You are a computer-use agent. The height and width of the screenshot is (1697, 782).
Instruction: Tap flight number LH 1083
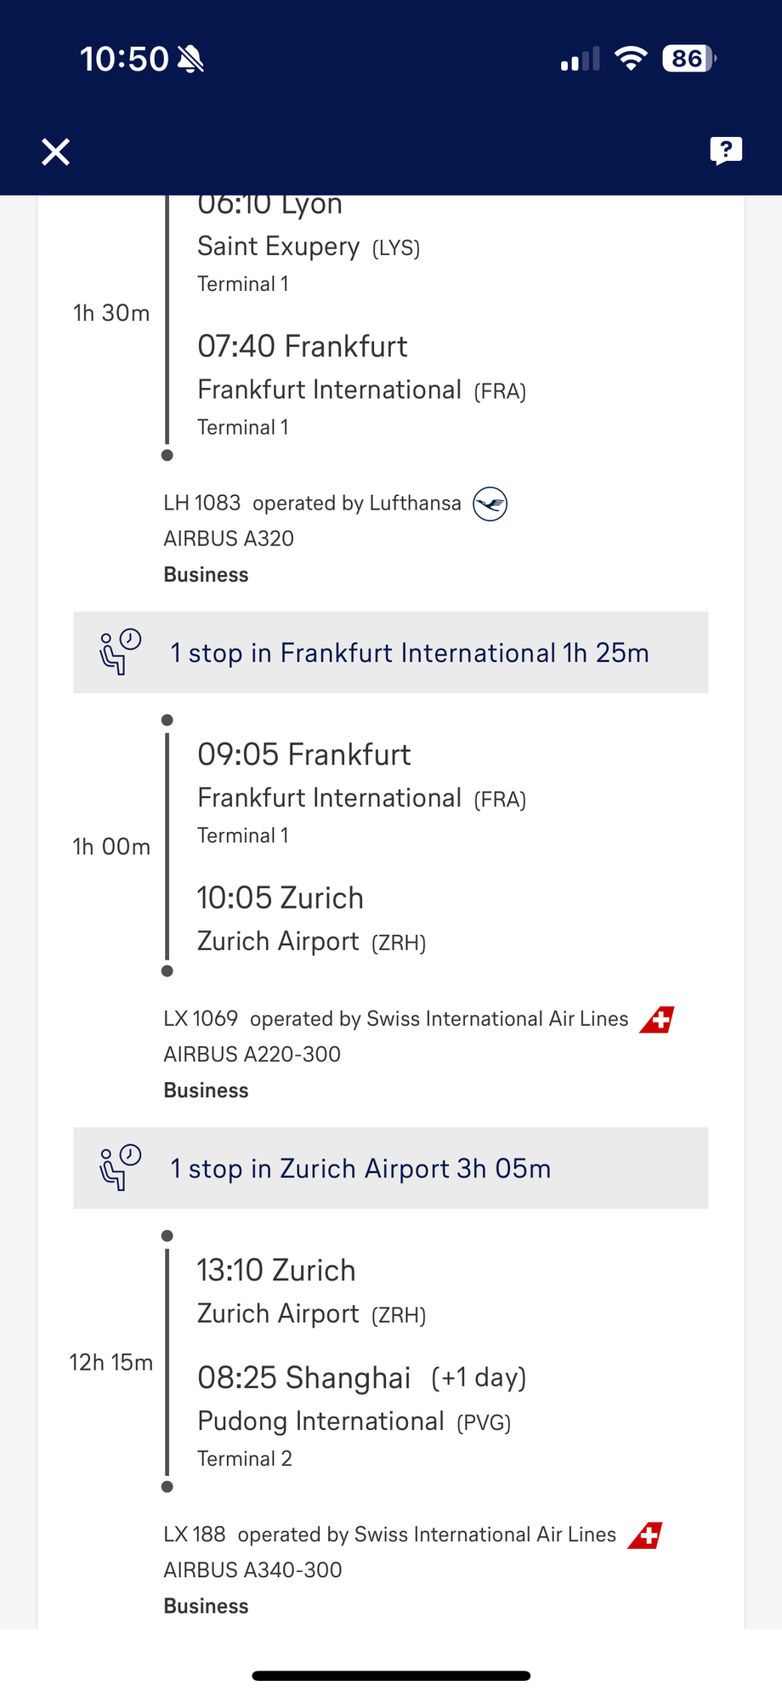pyautogui.click(x=202, y=503)
